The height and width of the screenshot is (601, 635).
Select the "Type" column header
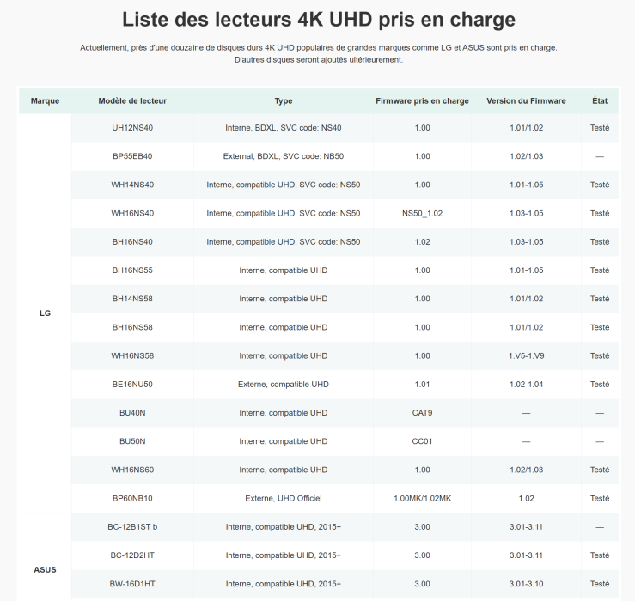(x=284, y=100)
